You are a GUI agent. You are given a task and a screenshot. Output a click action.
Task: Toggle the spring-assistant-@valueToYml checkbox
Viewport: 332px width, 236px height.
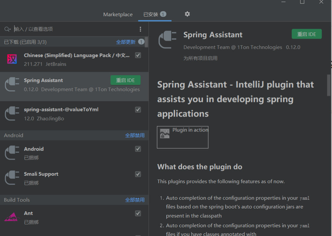(x=138, y=110)
